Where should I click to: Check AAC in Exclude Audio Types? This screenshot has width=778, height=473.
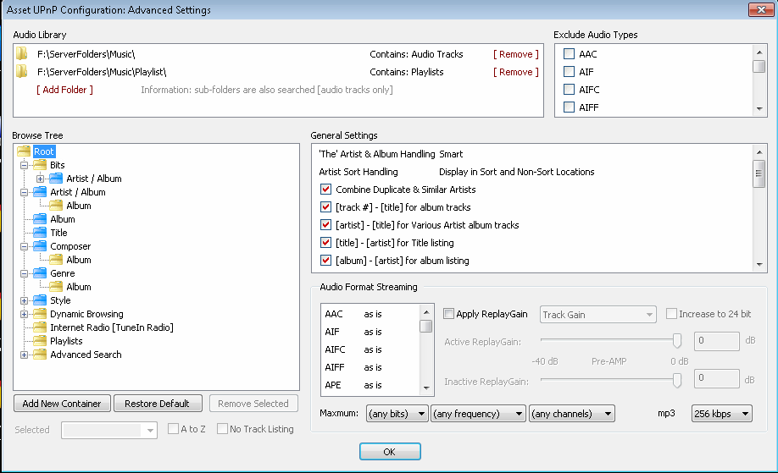(570, 54)
